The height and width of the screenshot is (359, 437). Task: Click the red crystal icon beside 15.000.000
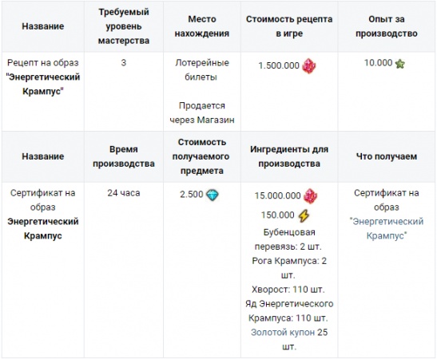pos(310,196)
